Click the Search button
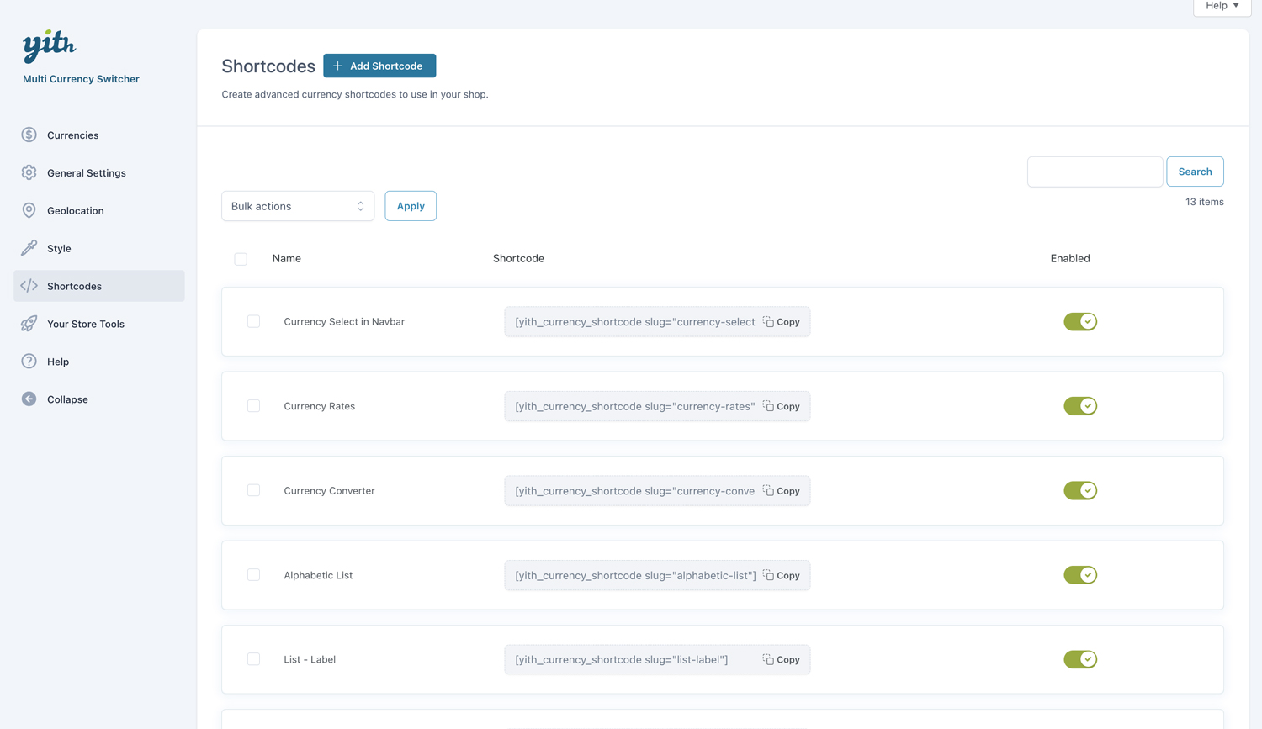The height and width of the screenshot is (729, 1262). click(1195, 172)
